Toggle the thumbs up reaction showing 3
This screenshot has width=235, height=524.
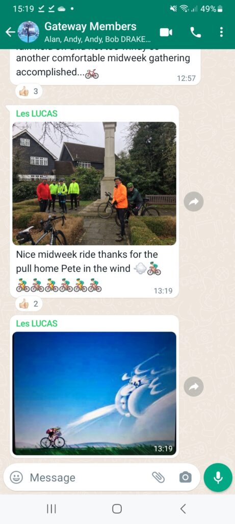[29, 91]
